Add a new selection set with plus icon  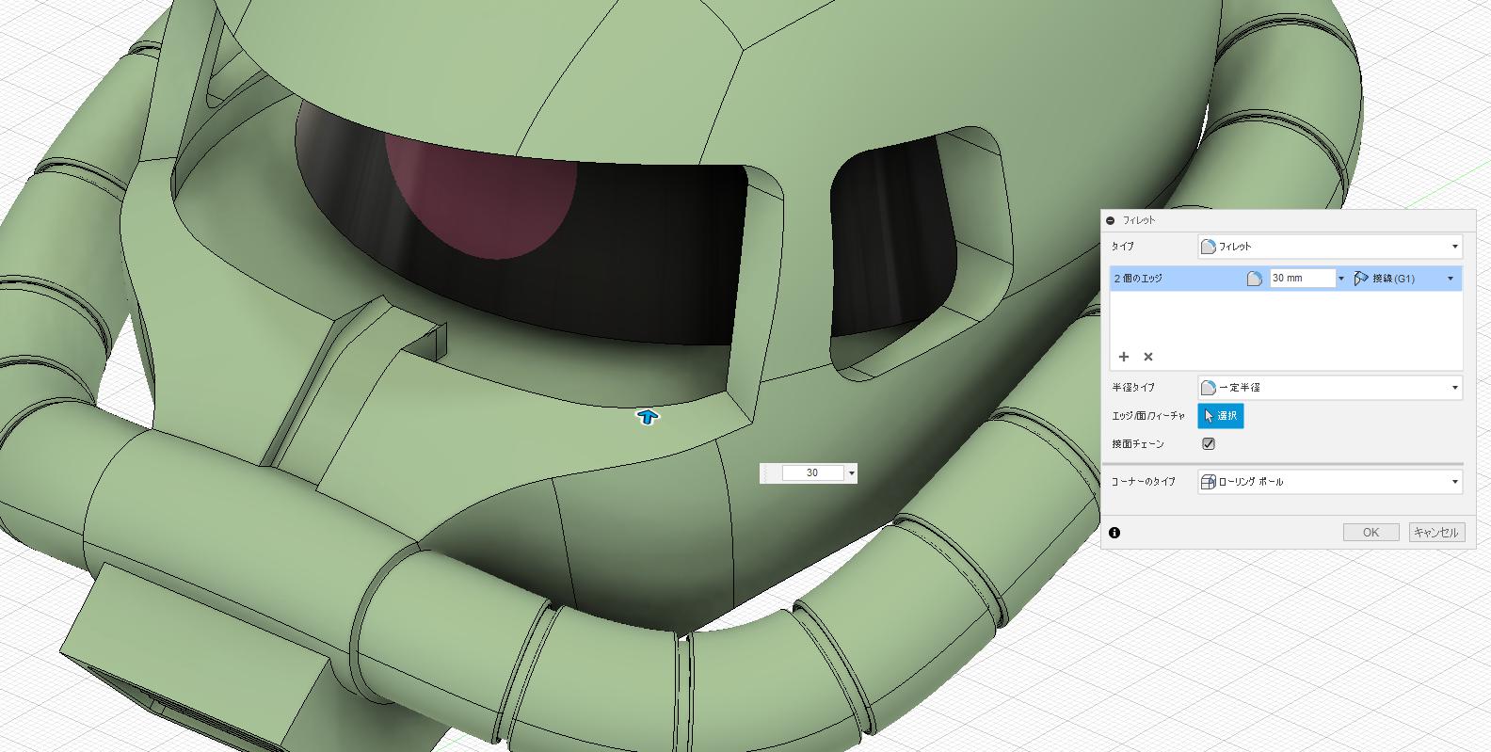pyautogui.click(x=1124, y=357)
